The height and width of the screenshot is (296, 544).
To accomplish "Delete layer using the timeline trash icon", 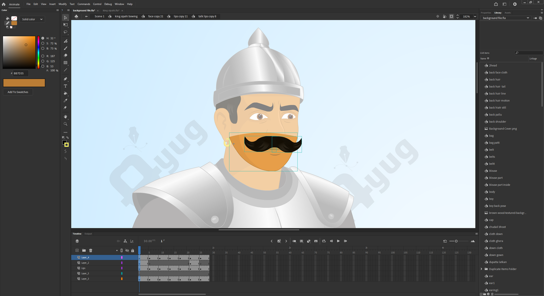I will [x=91, y=250].
